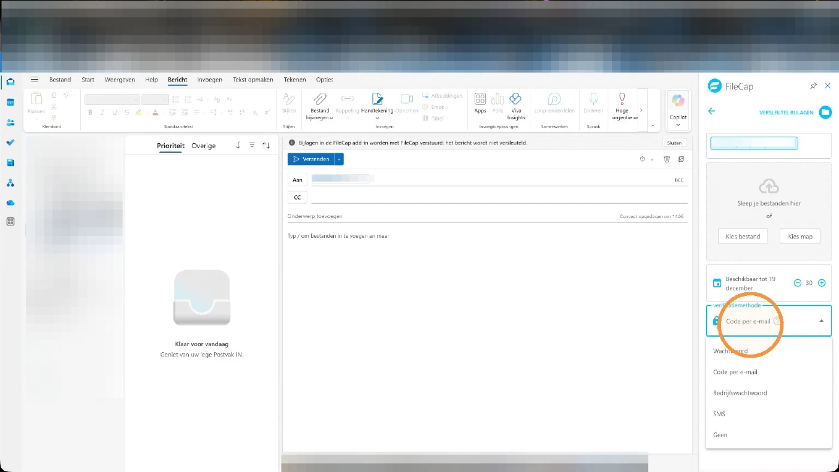Discard the draft with the trash icon
839x472 pixels.
(666, 159)
